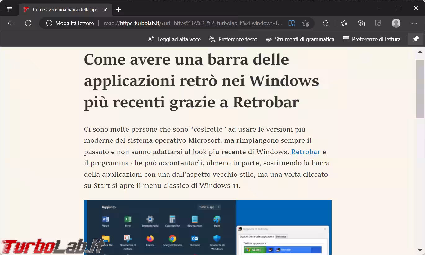The image size is (425, 255).
Task: Close the 'Come avere una barra' tab
Action: pyautogui.click(x=105, y=10)
